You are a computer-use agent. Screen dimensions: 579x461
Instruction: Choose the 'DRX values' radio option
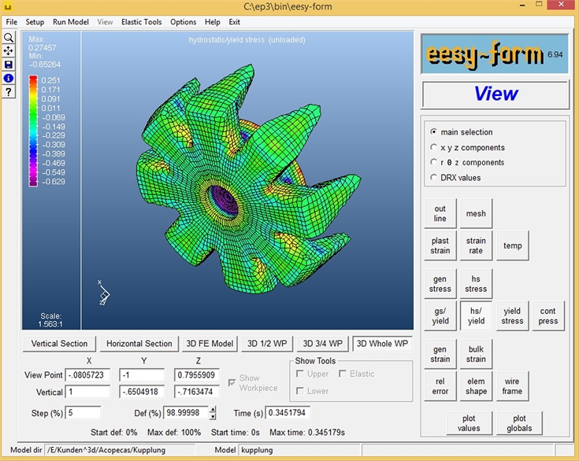434,178
